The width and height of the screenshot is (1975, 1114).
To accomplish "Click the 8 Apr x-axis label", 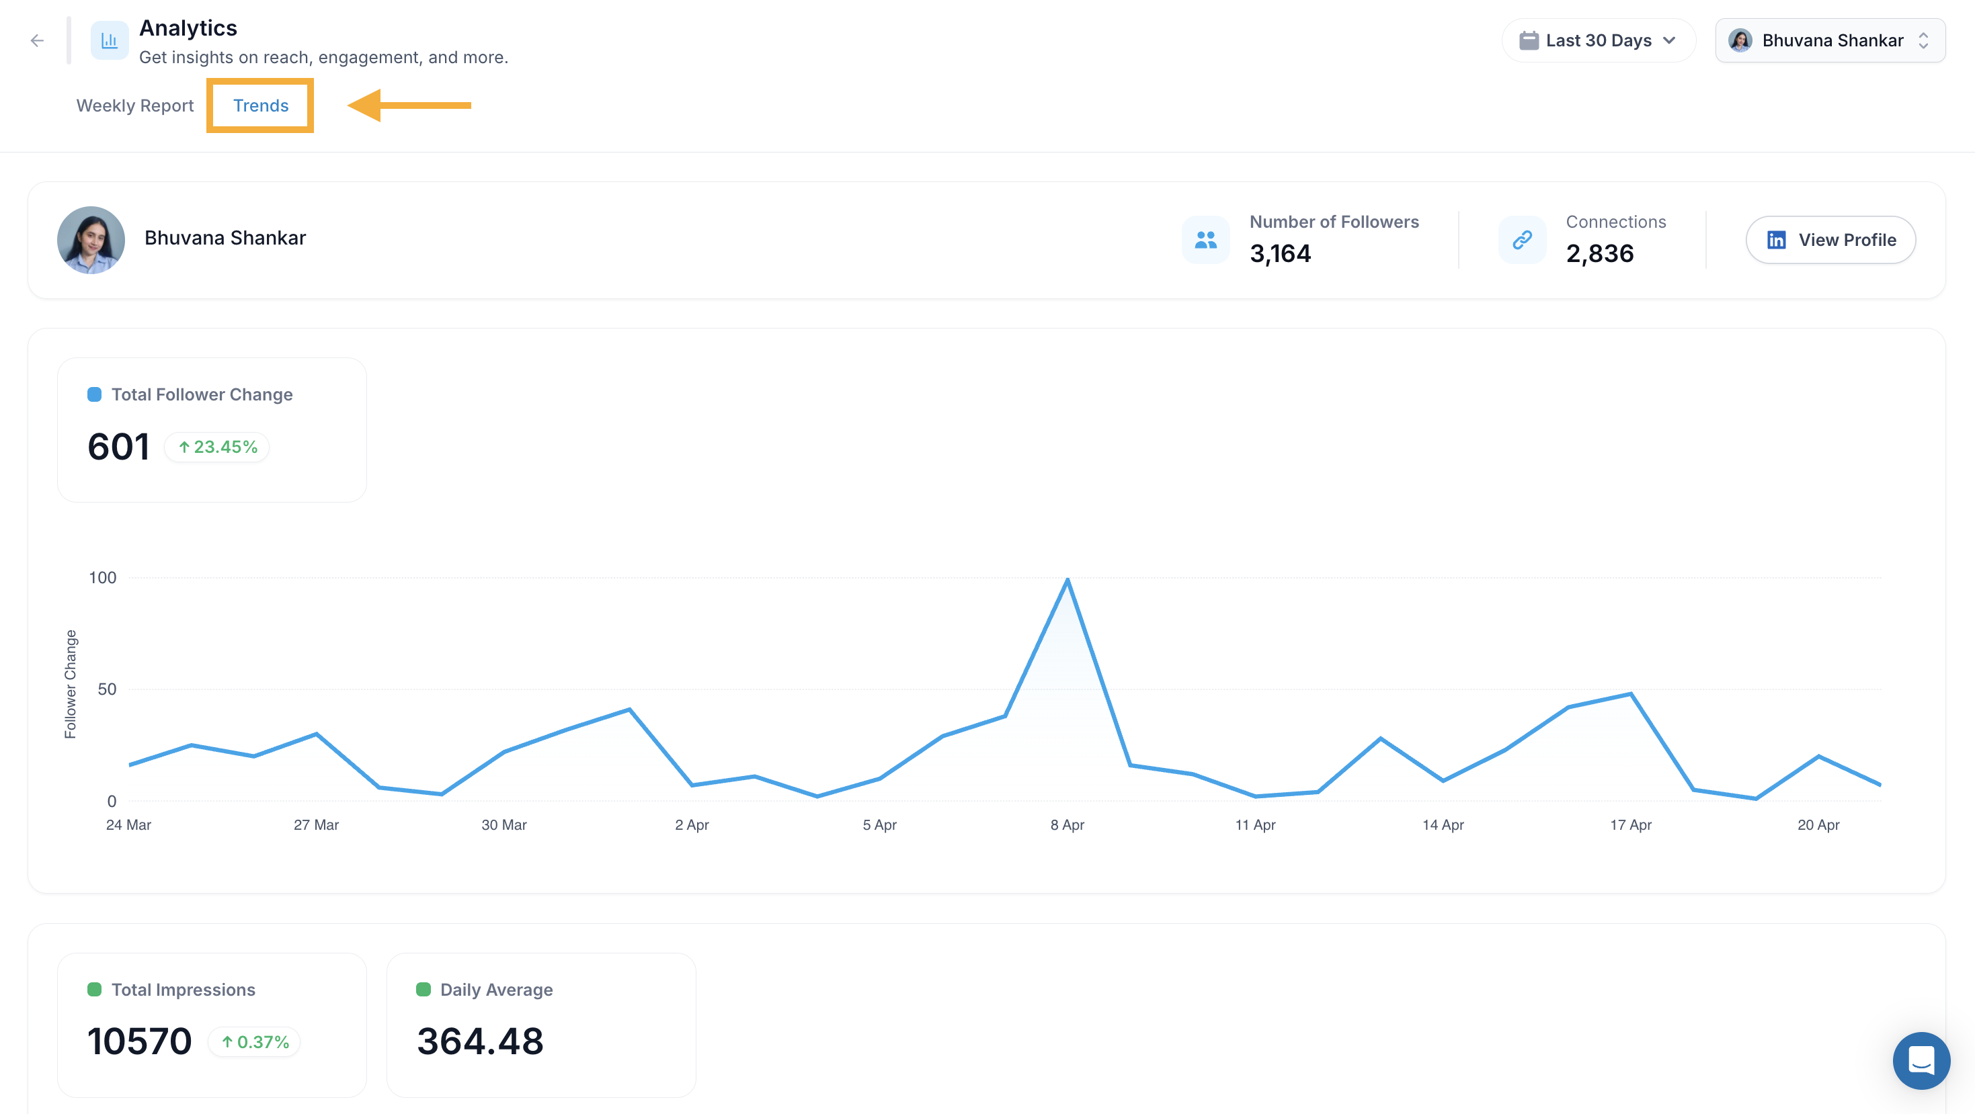I will click(1067, 825).
